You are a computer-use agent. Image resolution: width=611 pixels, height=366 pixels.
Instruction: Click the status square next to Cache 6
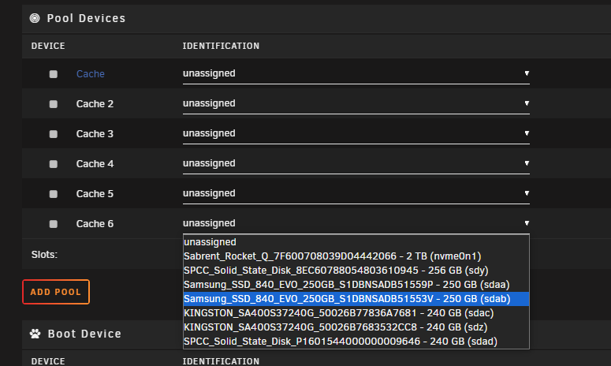click(x=54, y=224)
